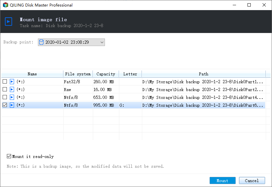Select the Disk0Part2 path row
This screenshot has height=187, width=272.
coord(133,89)
